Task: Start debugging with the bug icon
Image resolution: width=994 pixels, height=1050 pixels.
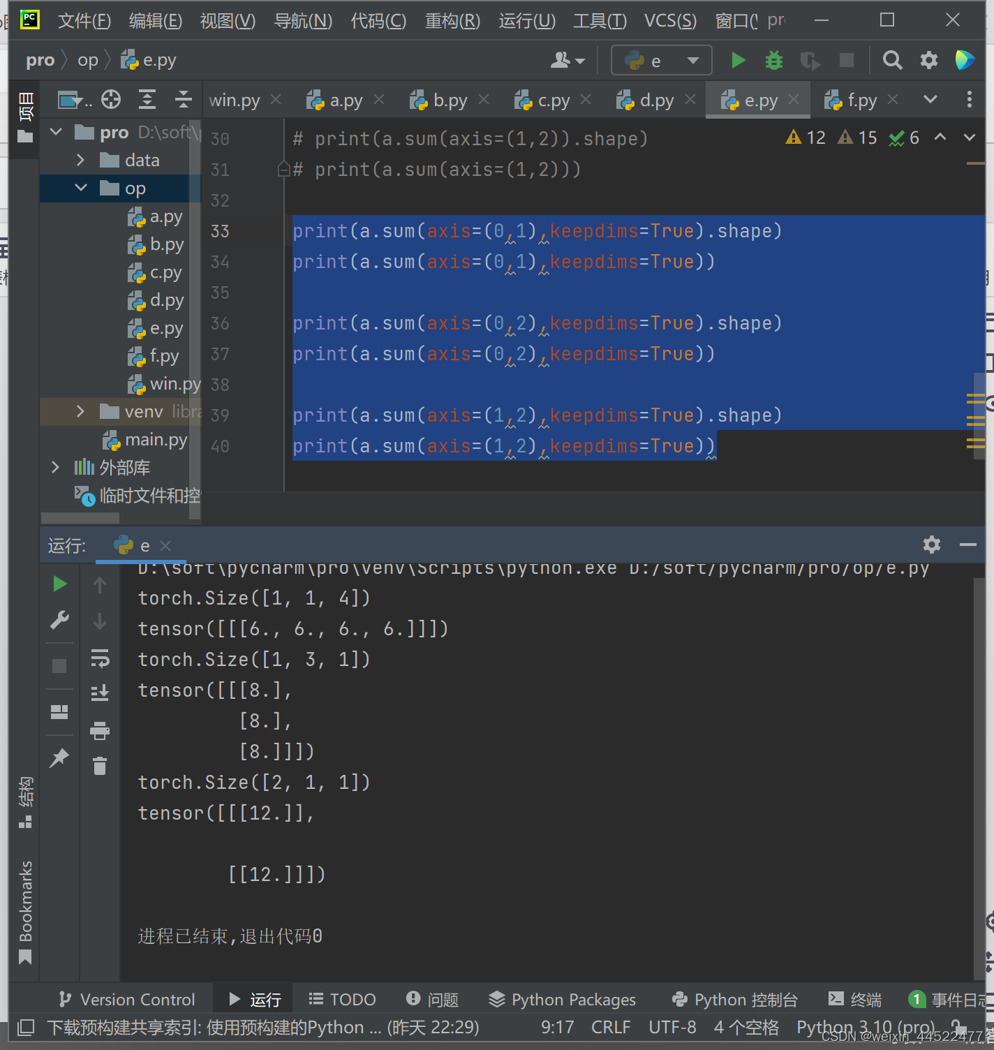Action: tap(774, 61)
